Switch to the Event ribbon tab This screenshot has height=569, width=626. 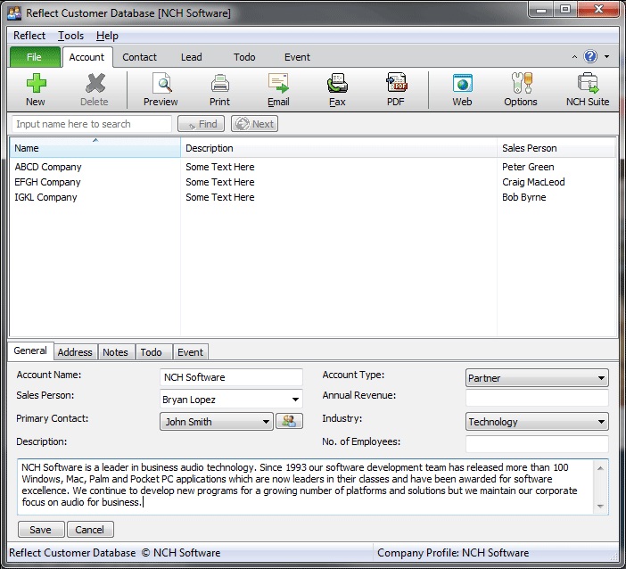[297, 57]
